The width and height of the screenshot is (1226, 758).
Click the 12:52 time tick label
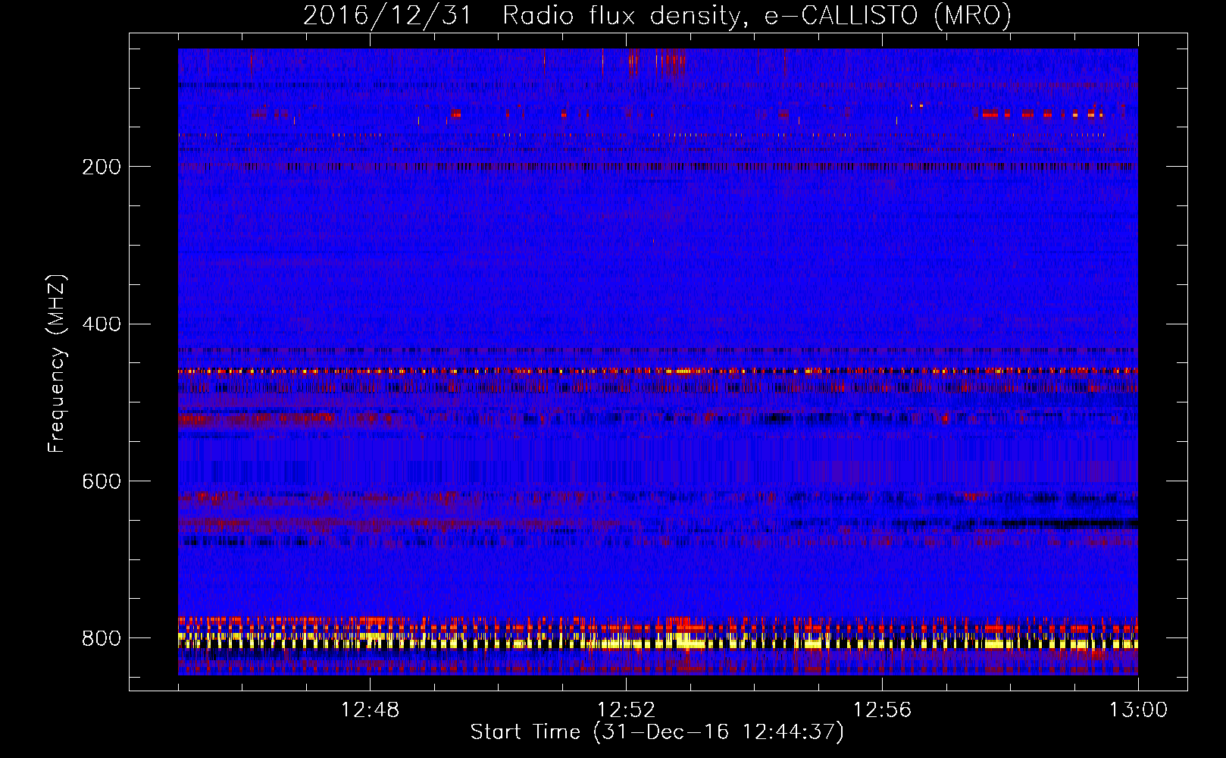tap(626, 710)
